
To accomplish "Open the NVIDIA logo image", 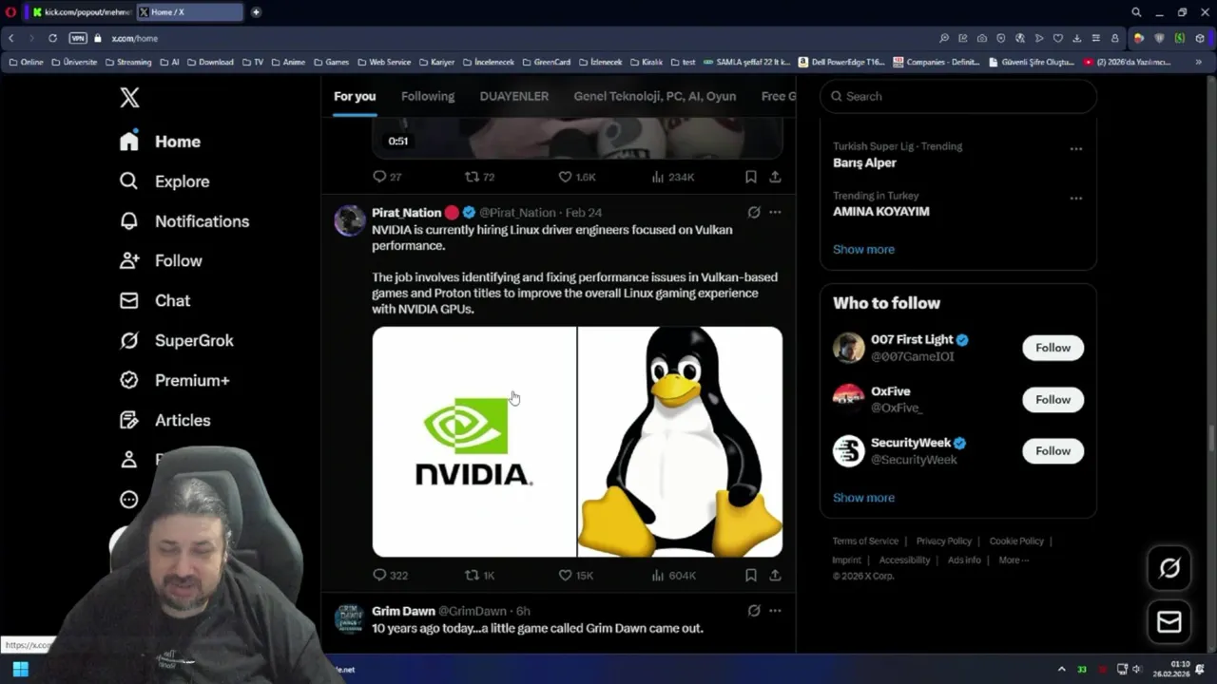I will pos(474,442).
